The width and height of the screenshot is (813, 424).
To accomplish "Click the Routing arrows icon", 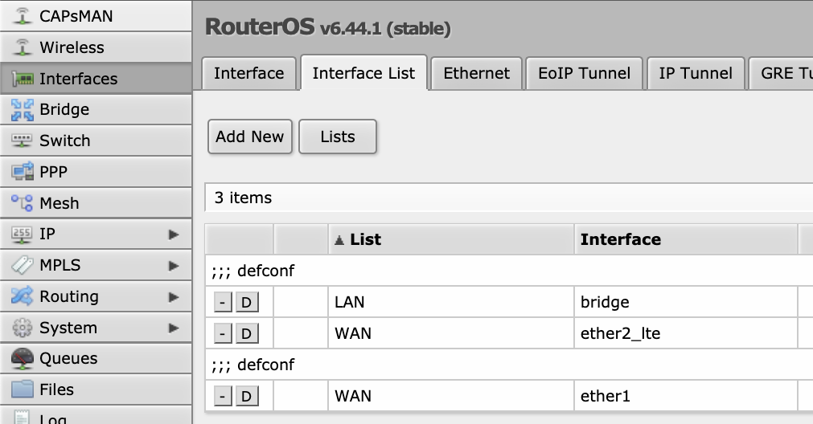I will point(23,296).
